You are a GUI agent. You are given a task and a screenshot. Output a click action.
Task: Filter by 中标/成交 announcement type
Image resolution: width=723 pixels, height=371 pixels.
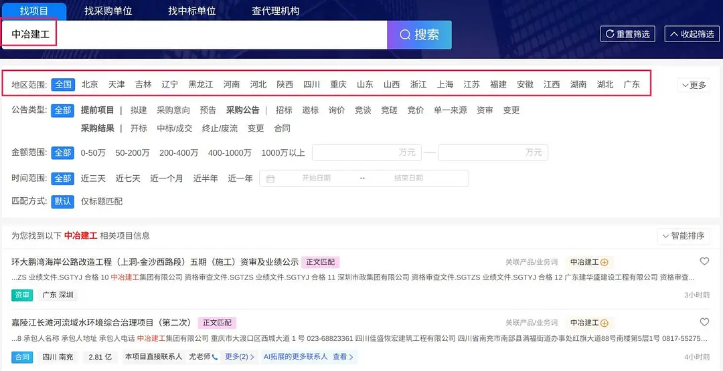point(175,128)
